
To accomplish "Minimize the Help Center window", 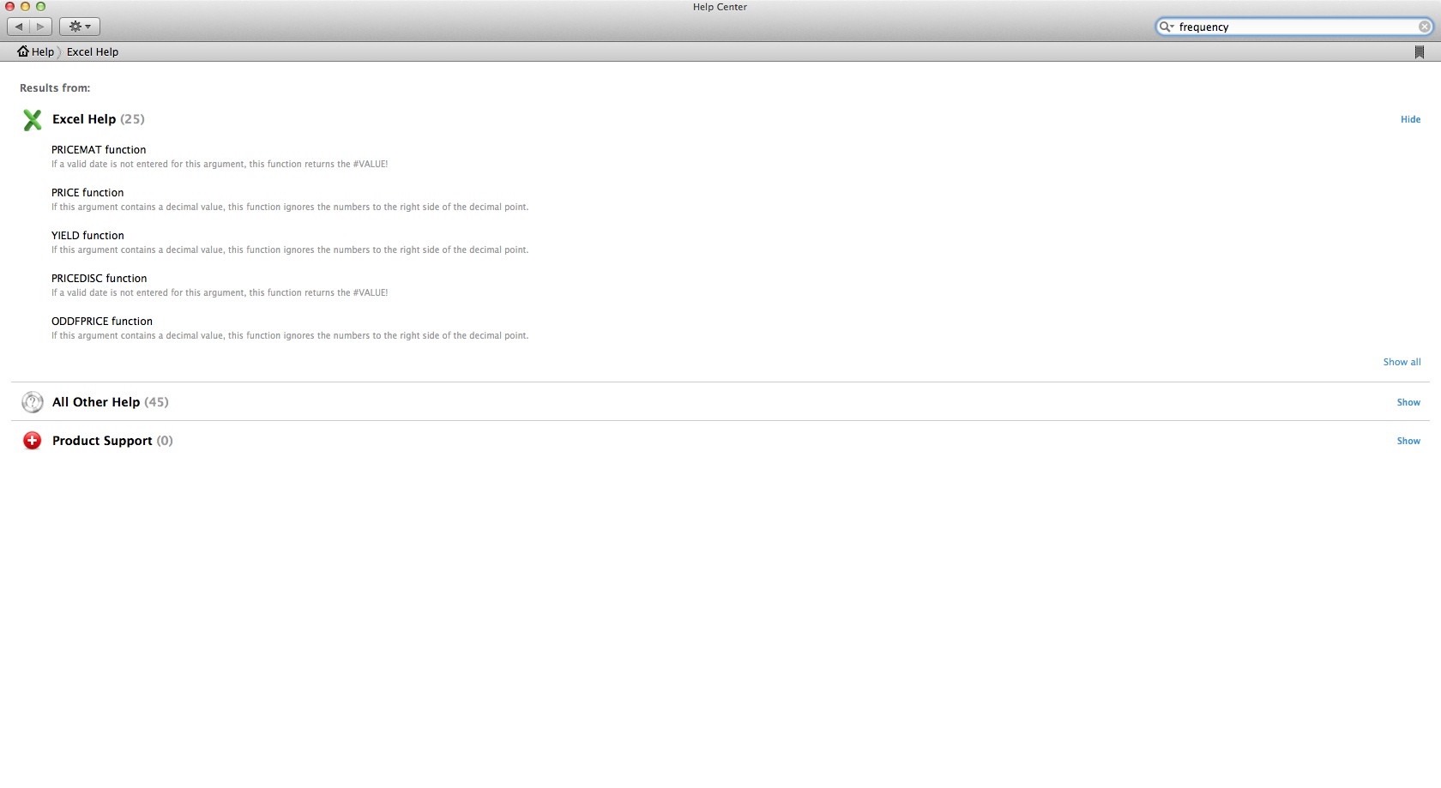I will pos(25,6).
